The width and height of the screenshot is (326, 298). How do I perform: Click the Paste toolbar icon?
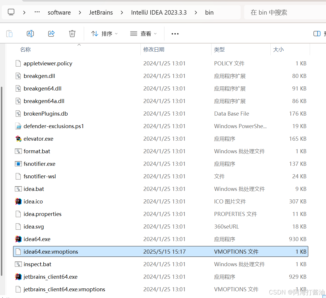coord(9,34)
